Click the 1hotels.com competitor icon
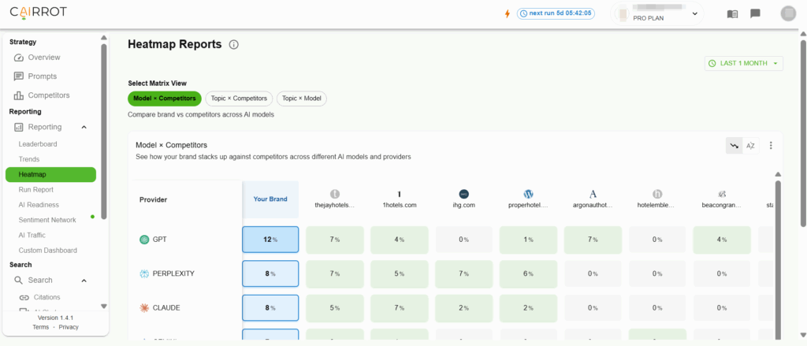The image size is (807, 346). click(x=400, y=194)
